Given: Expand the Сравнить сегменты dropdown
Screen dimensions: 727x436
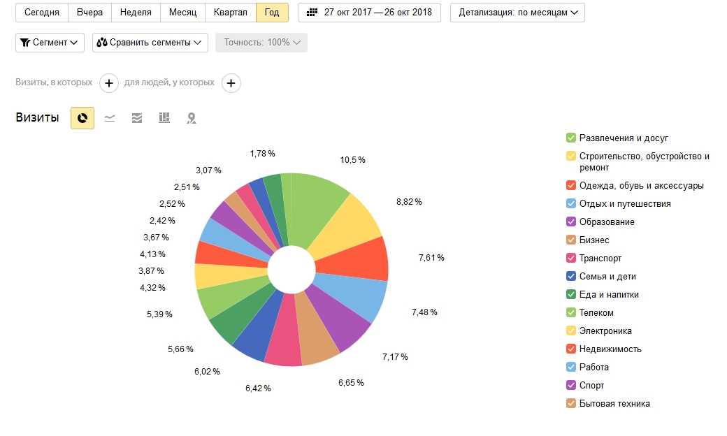Looking at the screenshot, I should (x=150, y=42).
